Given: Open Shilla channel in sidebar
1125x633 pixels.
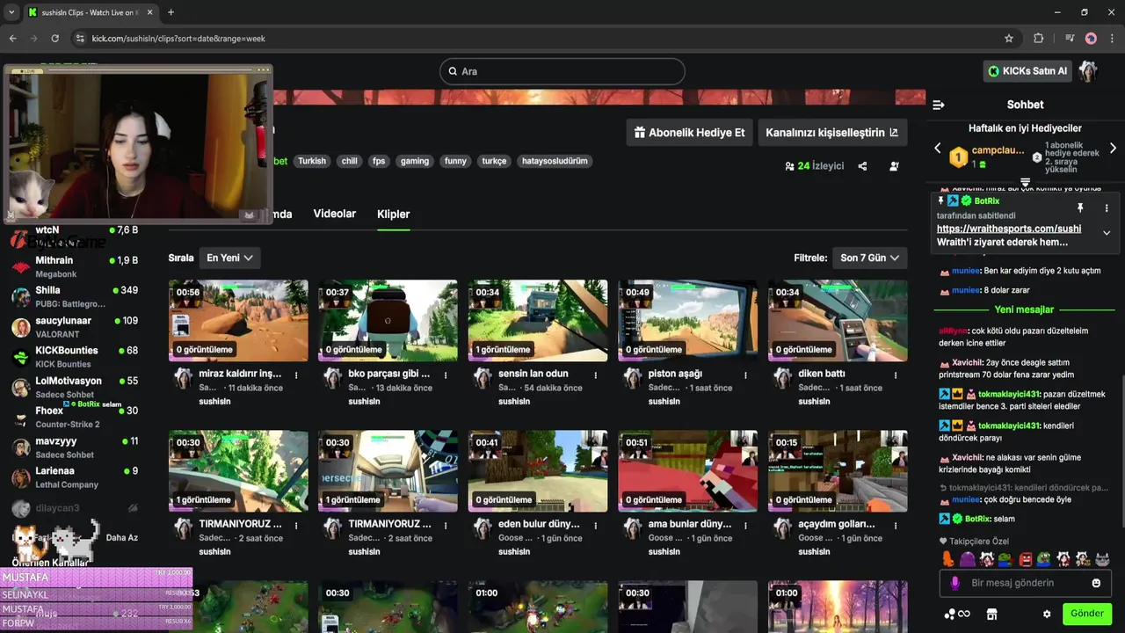Looking at the screenshot, I should click(75, 296).
